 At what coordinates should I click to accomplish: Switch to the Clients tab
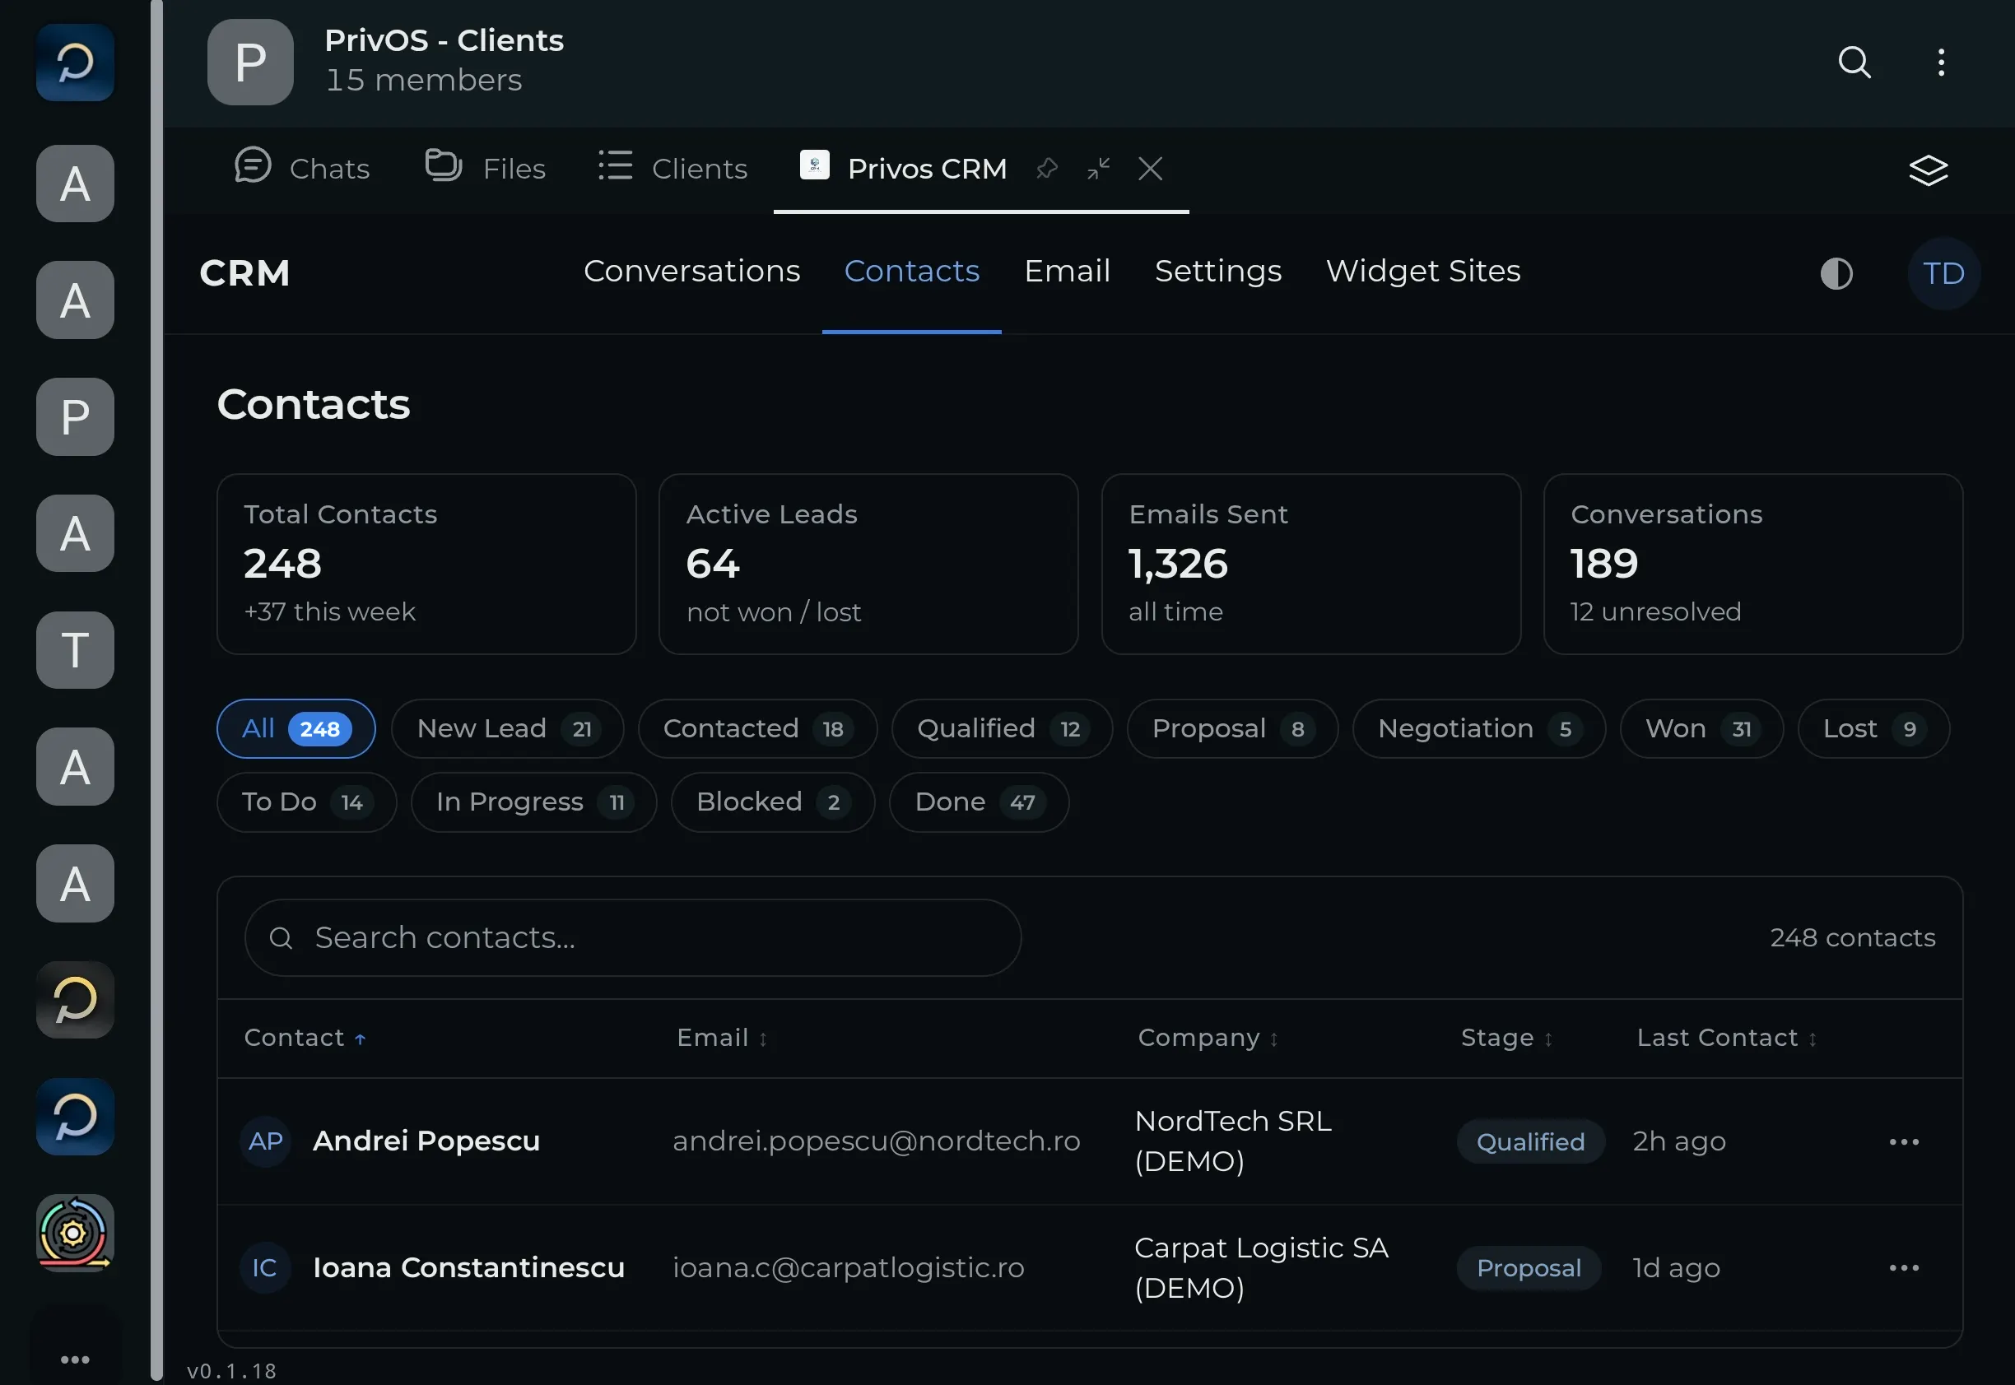click(672, 168)
